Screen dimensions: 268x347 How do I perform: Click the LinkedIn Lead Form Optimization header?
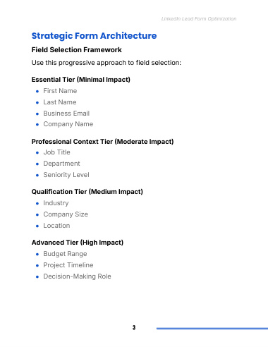point(199,19)
